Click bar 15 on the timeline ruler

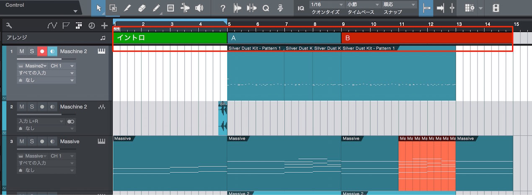pyautogui.click(x=517, y=24)
